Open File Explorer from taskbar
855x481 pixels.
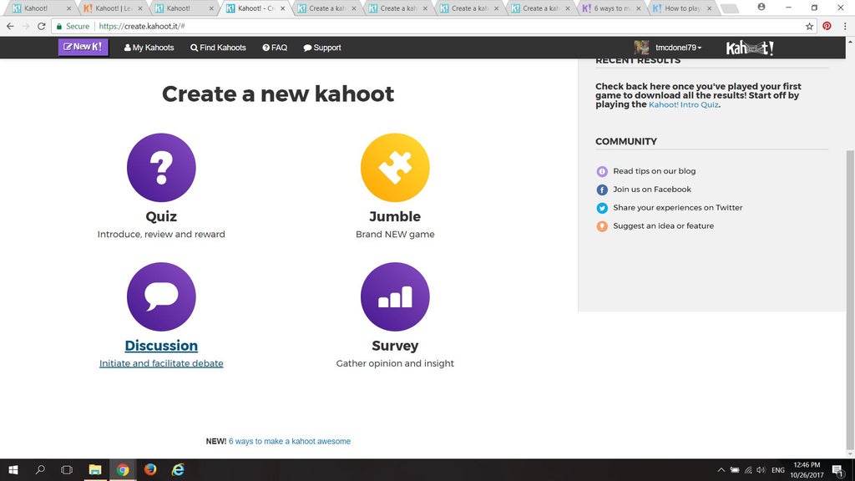pyautogui.click(x=95, y=469)
